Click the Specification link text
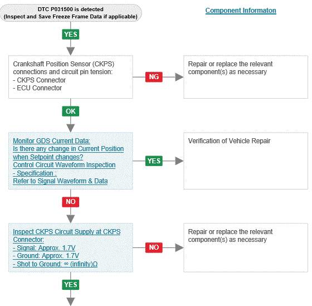 point(35,173)
